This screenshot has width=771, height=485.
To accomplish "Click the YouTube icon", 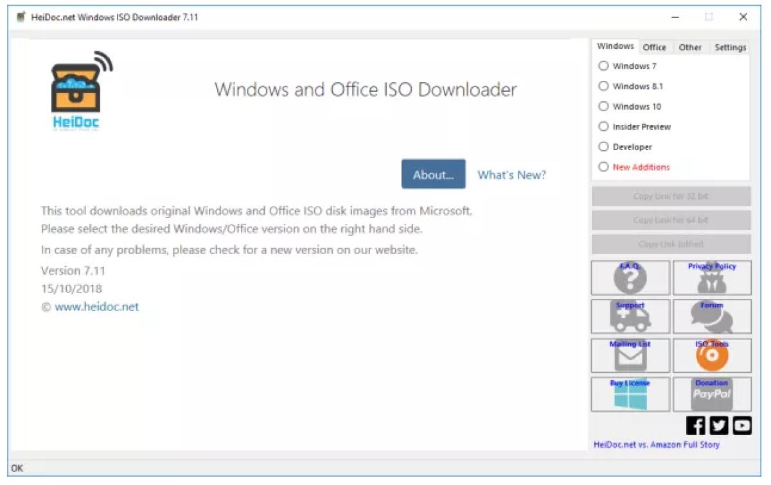I will coord(742,425).
